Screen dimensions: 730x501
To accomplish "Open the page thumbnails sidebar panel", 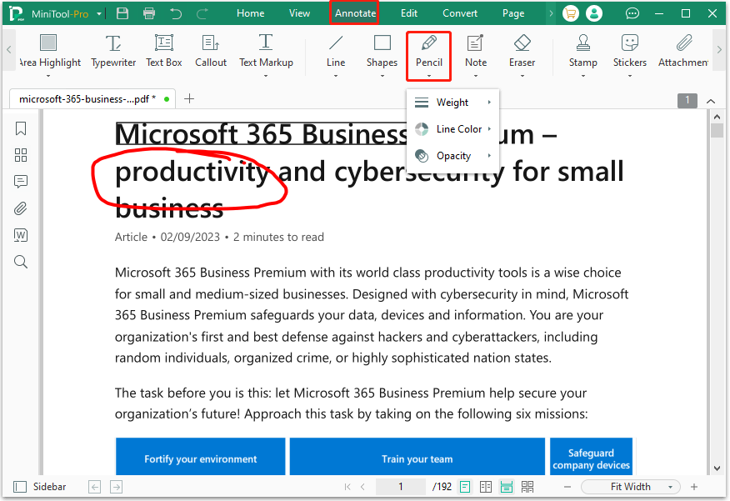I will 21,155.
